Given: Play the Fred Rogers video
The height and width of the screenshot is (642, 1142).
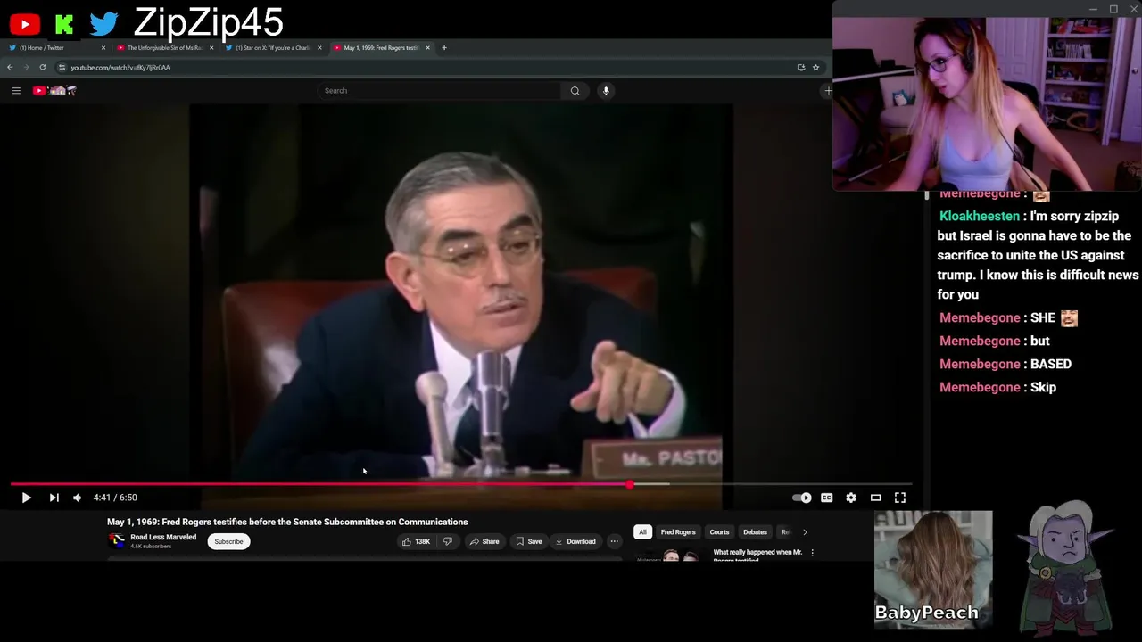Looking at the screenshot, I should tap(26, 498).
